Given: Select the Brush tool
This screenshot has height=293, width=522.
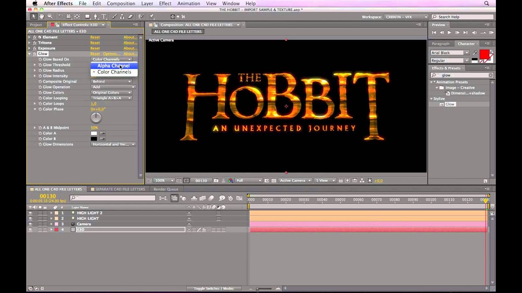Looking at the screenshot, I should pyautogui.click(x=114, y=17).
